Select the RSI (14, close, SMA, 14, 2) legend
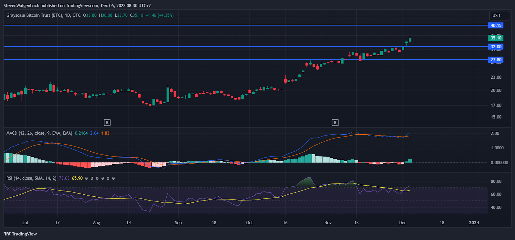The image size is (515, 240). [x=32, y=178]
